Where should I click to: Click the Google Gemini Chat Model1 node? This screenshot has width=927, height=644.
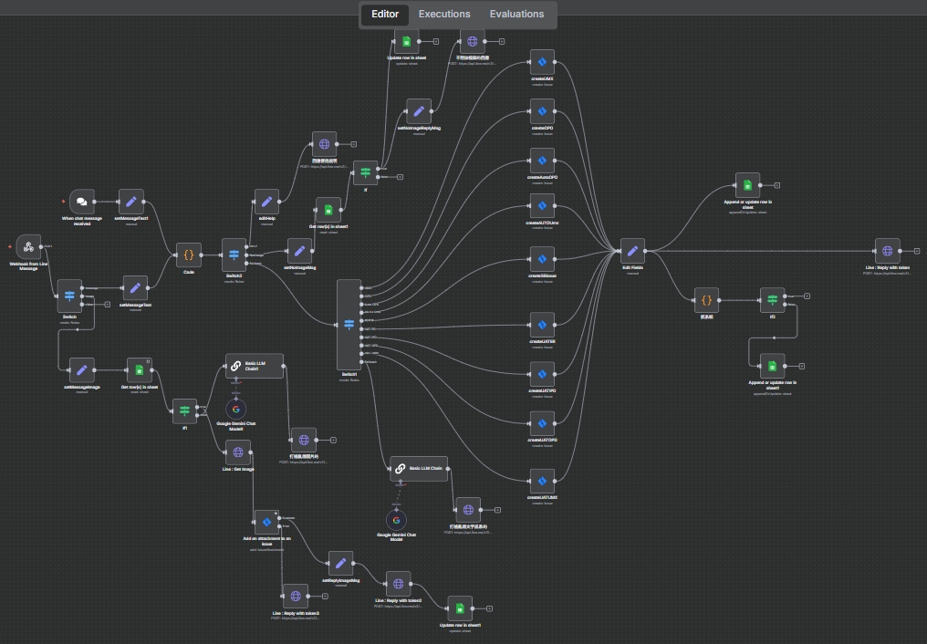coord(236,409)
